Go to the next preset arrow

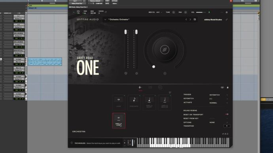pos(190,19)
